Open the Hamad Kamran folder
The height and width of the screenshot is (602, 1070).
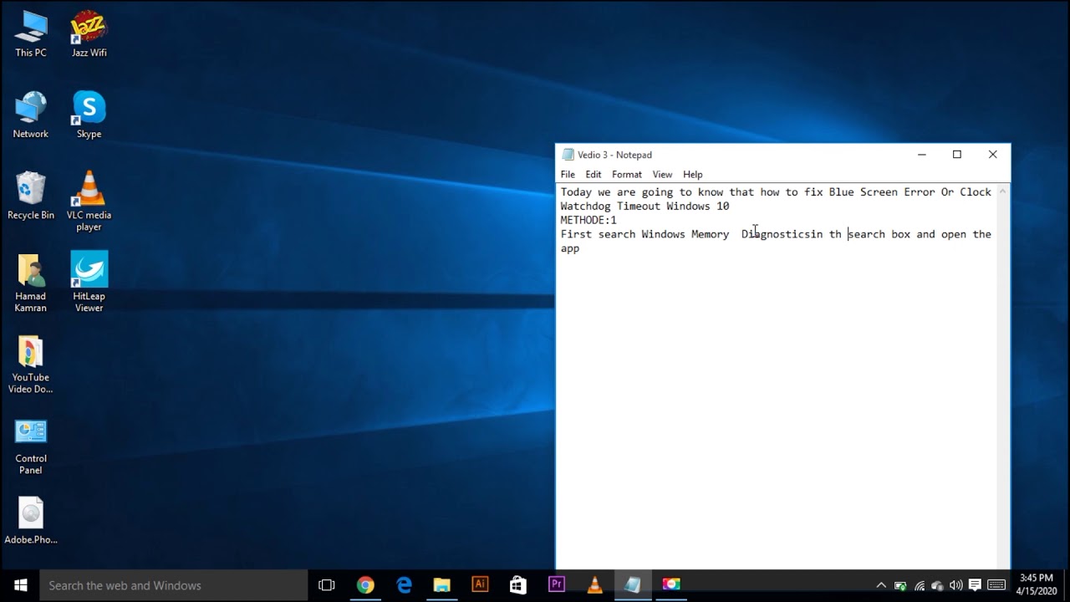pos(31,283)
